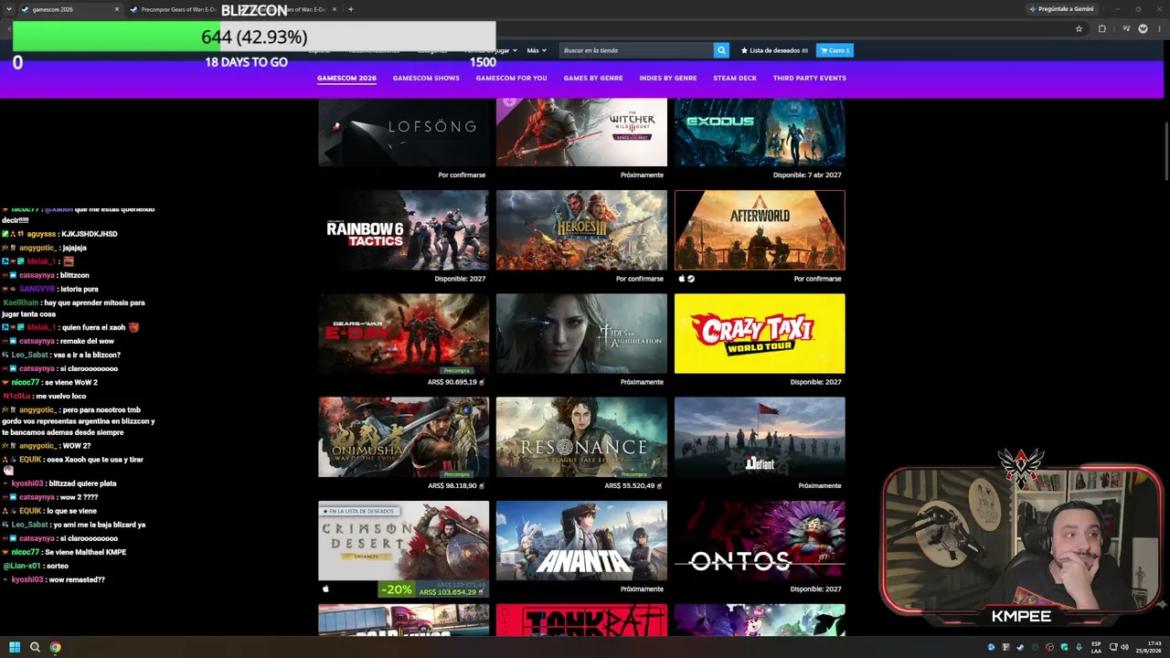The width and height of the screenshot is (1170, 658).
Task: Open the Afterworld game capsule
Action: pos(760,230)
